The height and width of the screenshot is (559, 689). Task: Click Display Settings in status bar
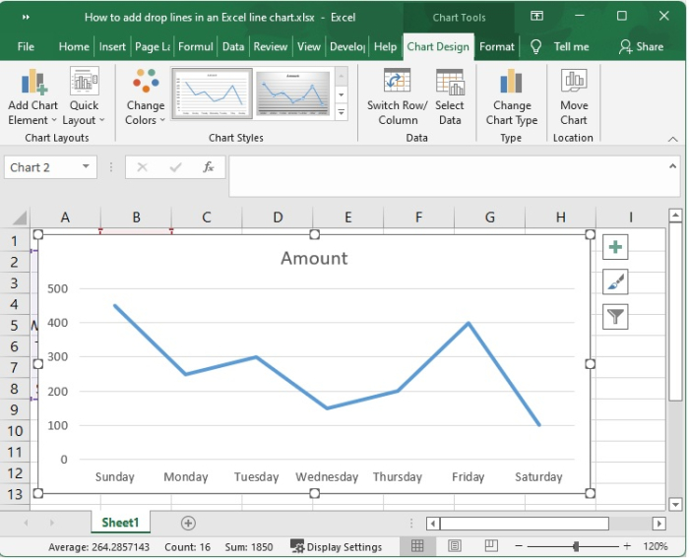click(336, 546)
